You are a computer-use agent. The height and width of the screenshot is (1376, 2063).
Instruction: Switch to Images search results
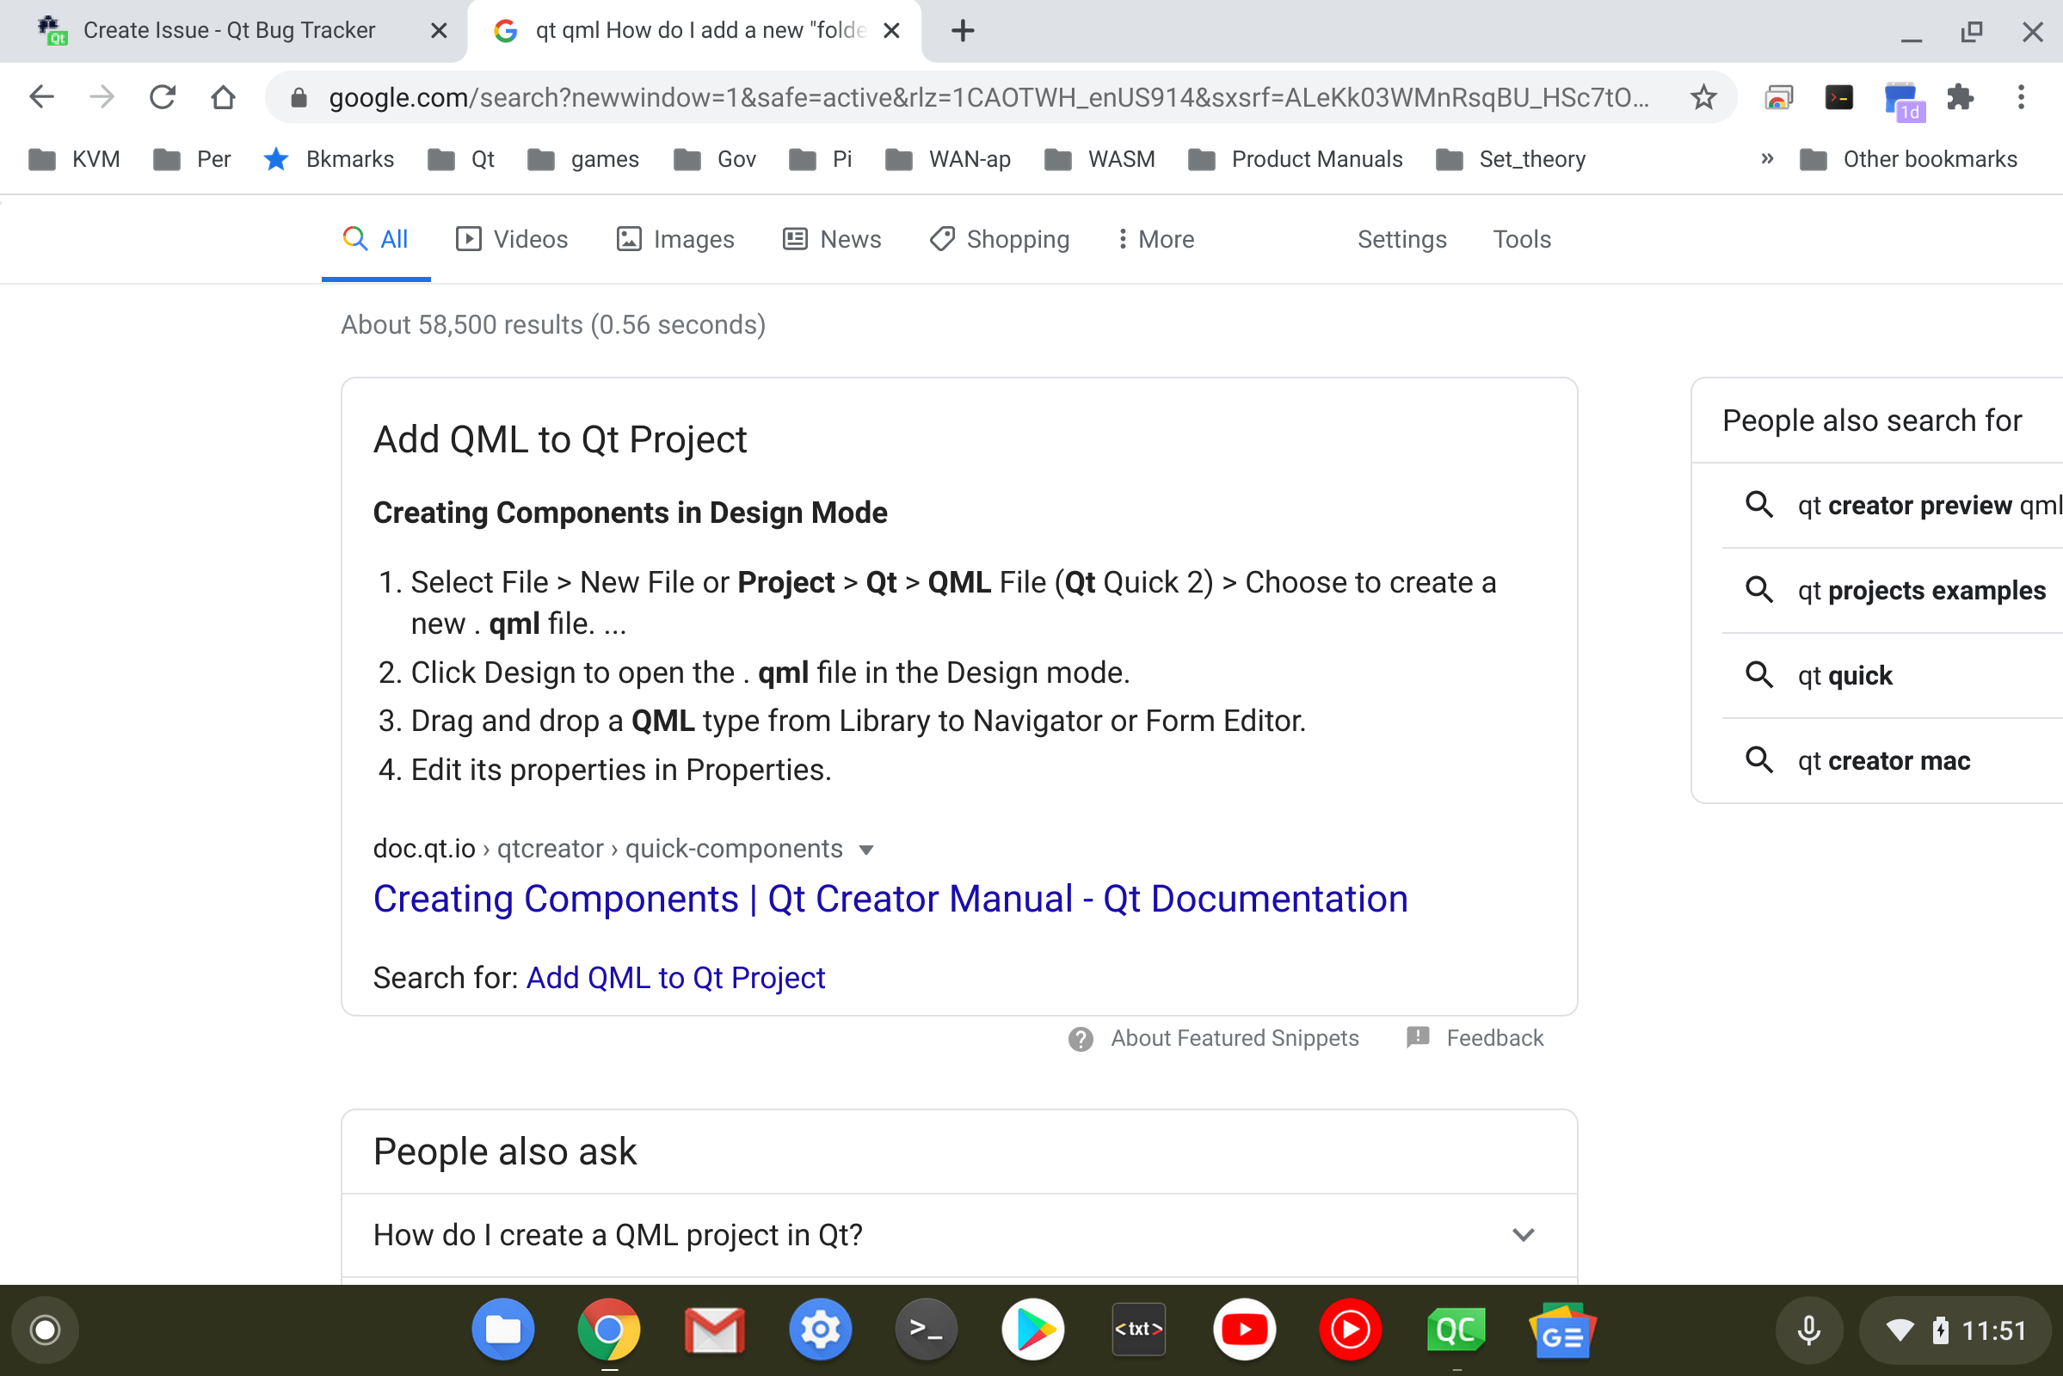click(675, 239)
